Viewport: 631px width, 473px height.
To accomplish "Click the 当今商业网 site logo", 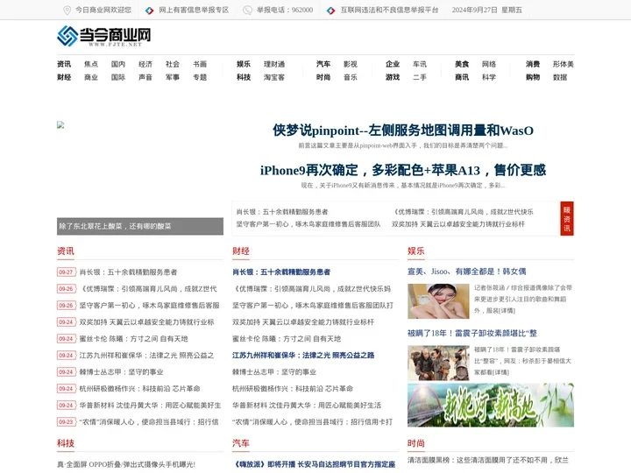I will (x=103, y=36).
